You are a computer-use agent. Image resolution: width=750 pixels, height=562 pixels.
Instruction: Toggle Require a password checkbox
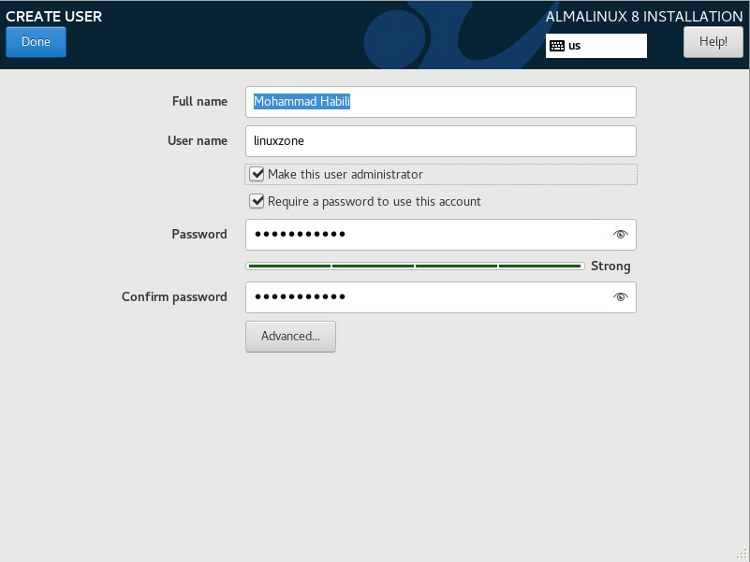coord(257,201)
